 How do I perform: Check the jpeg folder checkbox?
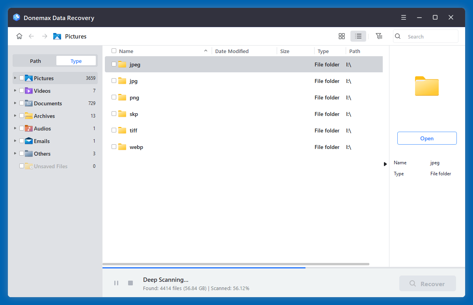tap(114, 64)
